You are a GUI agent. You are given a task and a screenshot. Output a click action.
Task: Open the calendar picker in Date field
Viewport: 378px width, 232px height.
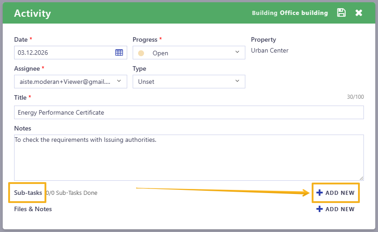click(x=119, y=53)
